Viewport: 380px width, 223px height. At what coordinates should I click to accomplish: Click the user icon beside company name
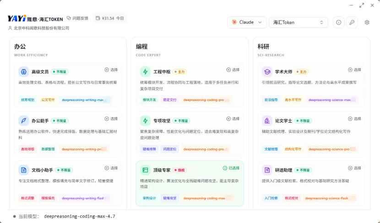(x=10, y=28)
